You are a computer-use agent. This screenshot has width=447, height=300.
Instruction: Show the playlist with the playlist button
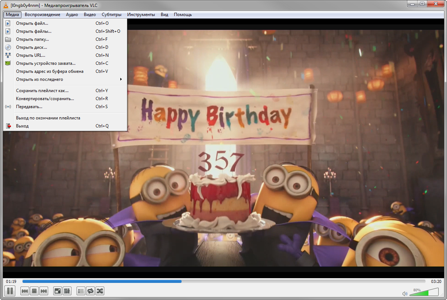(81, 291)
